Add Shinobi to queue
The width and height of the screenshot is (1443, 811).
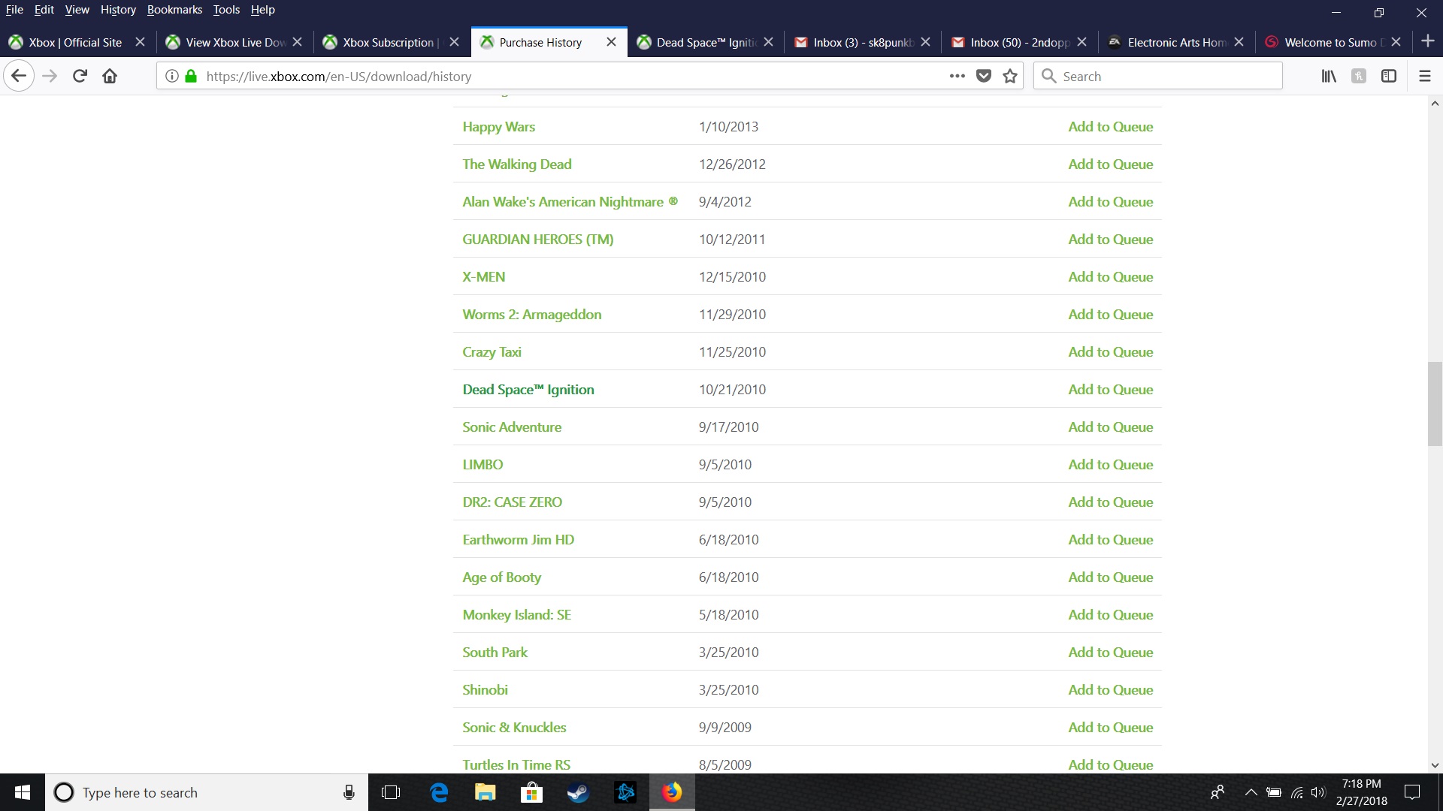point(1110,689)
